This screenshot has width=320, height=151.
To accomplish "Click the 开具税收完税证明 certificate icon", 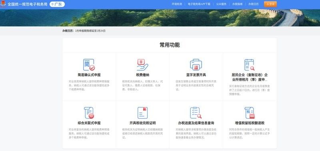I will coord(142,113).
